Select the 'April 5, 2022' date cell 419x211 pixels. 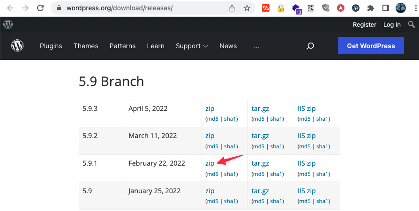[x=148, y=109]
